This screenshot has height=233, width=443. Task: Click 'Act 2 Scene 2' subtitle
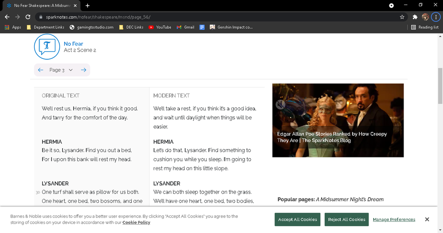(80, 50)
